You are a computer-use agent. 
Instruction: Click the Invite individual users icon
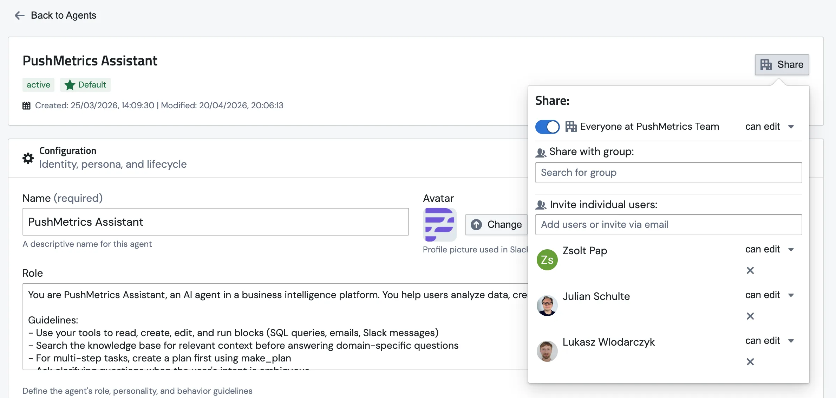click(x=541, y=205)
